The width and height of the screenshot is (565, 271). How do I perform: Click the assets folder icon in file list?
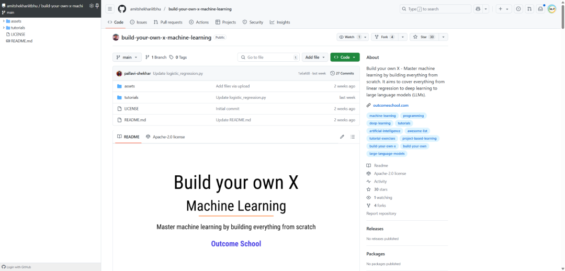[120, 86]
